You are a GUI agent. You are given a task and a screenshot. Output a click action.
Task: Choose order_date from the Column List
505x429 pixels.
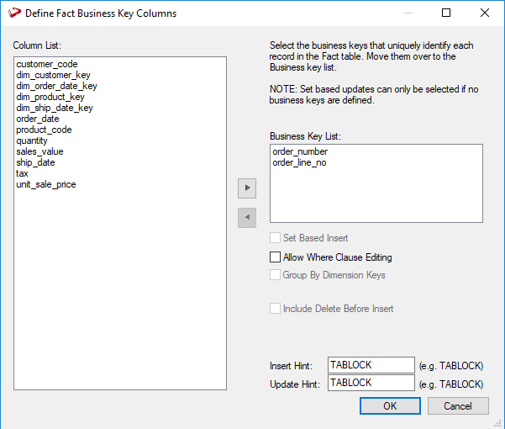(38, 119)
